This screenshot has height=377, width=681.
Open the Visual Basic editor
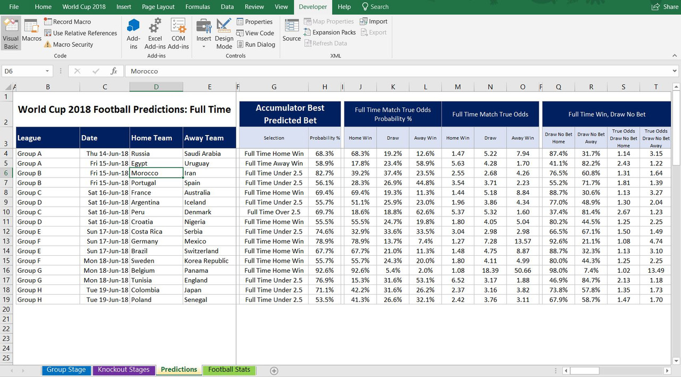click(x=11, y=33)
